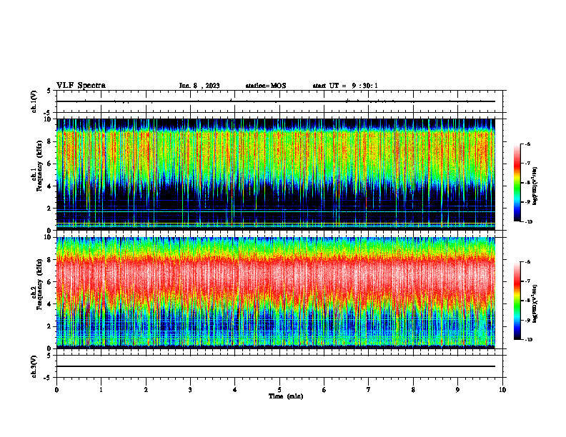566x437 pixels.
Task: Click the "ch.3(V)" axis label
Action: point(34,366)
